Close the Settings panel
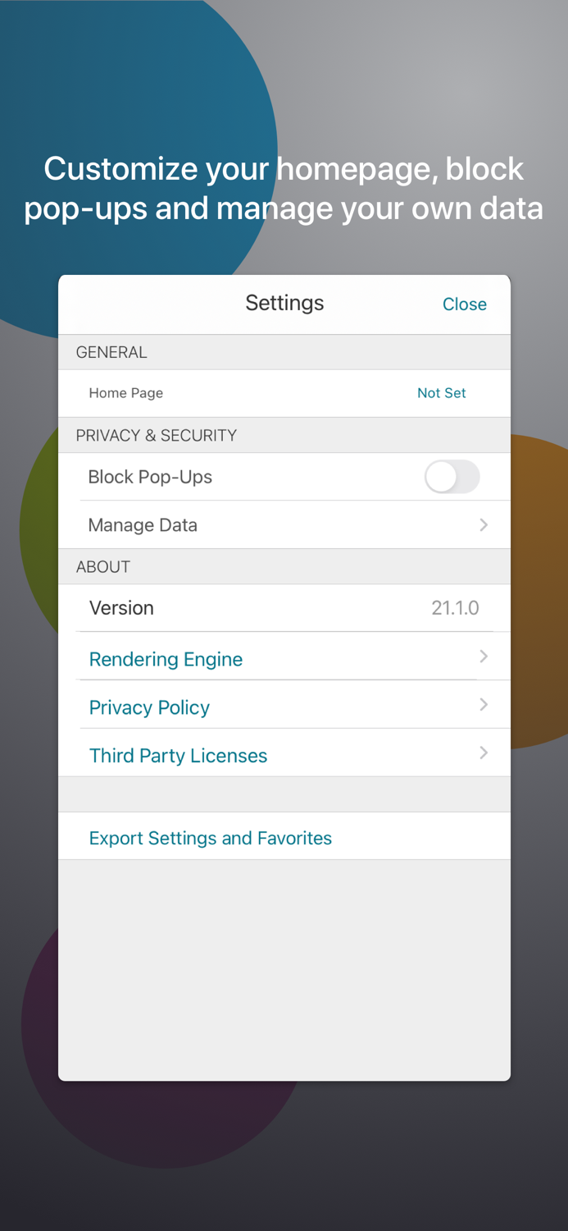 464,304
